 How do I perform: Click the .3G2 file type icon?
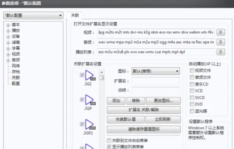pyautogui.click(x=90, y=75)
